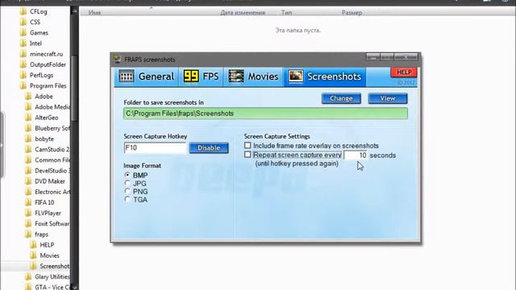This screenshot has height=290, width=516.
Task: Click the Common Files folder icon
Action: [x=28, y=159]
